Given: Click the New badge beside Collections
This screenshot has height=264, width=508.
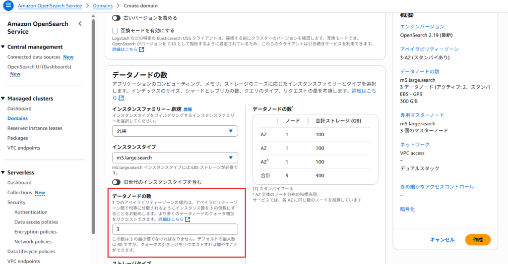Looking at the screenshot, I should [40, 193].
